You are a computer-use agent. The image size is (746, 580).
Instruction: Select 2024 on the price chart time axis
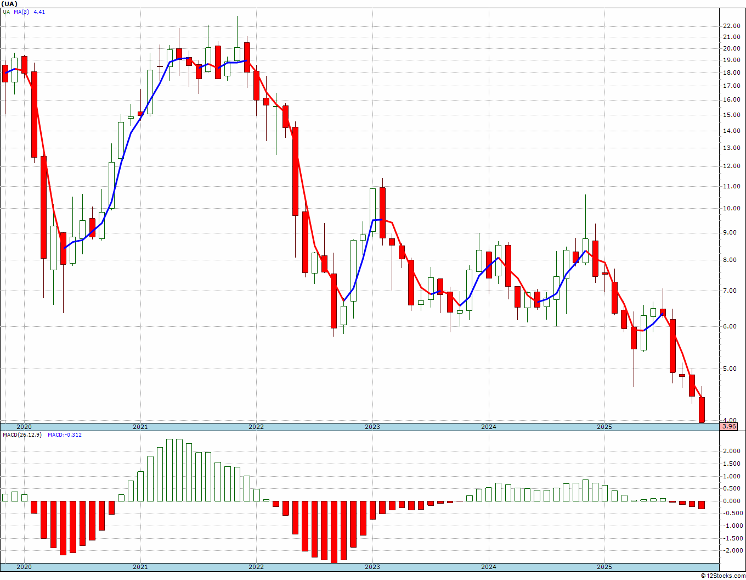[488, 427]
